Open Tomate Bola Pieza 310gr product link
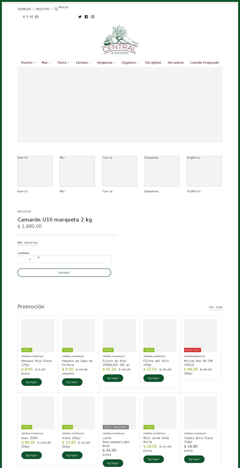 (x=198, y=440)
